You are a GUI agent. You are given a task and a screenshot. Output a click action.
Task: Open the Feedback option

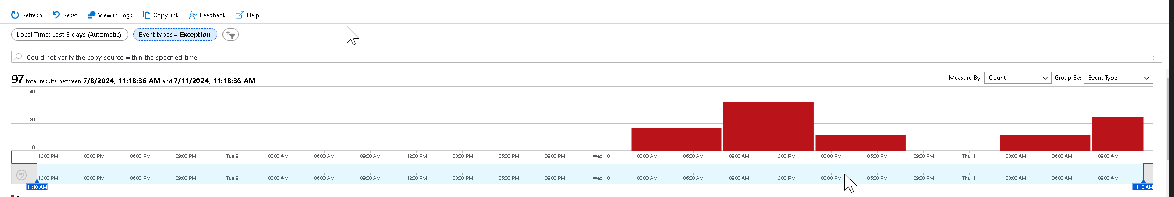point(207,15)
